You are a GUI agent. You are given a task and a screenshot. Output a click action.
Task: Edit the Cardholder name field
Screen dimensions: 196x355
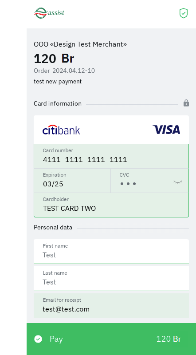111,205
